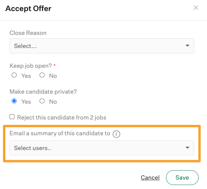Click the 'Make candidate private?' label text

coord(43,92)
